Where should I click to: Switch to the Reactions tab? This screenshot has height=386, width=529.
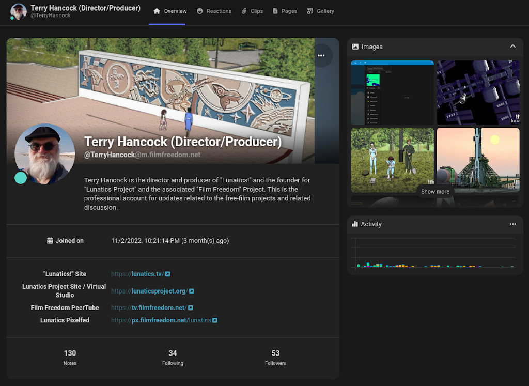214,11
